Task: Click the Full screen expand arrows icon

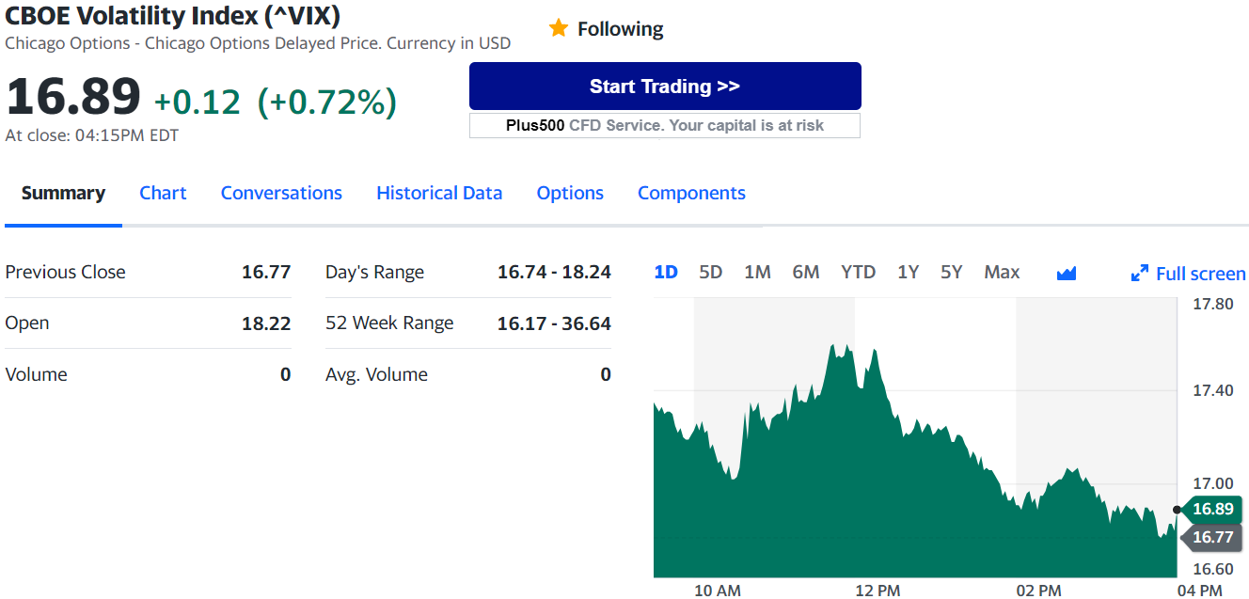Action: pyautogui.click(x=1139, y=274)
